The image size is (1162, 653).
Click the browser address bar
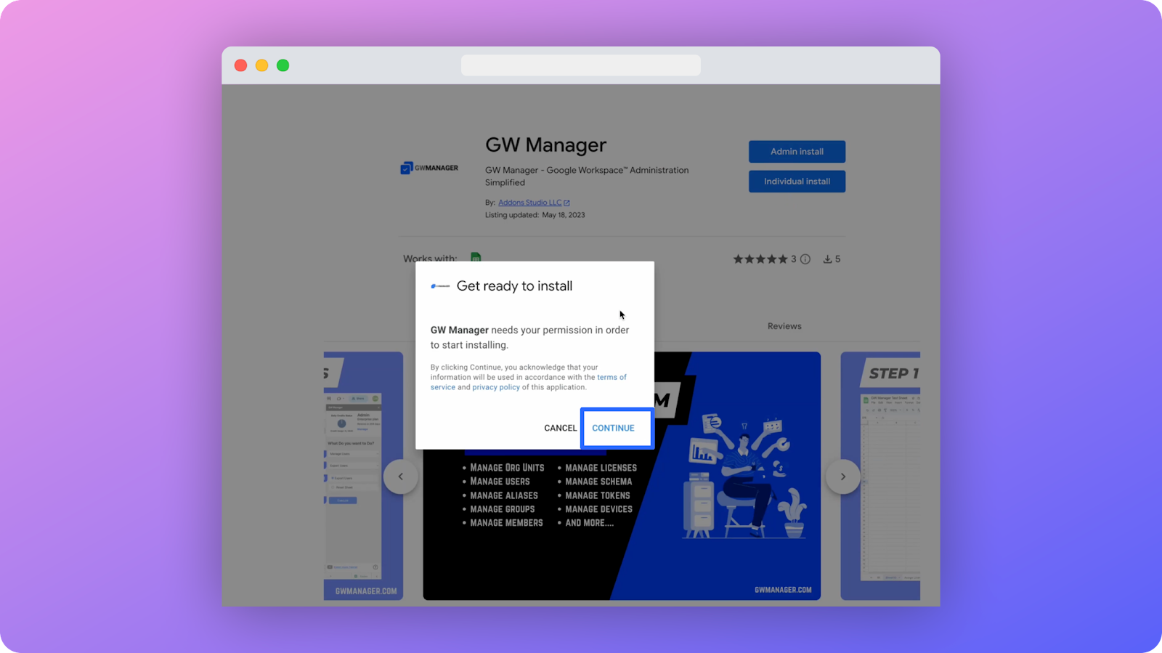(581, 65)
